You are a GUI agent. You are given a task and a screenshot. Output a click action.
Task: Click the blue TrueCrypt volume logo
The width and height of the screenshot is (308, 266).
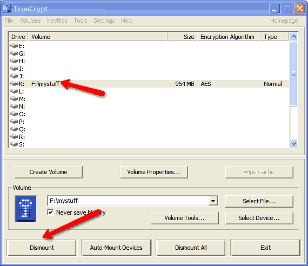26,209
